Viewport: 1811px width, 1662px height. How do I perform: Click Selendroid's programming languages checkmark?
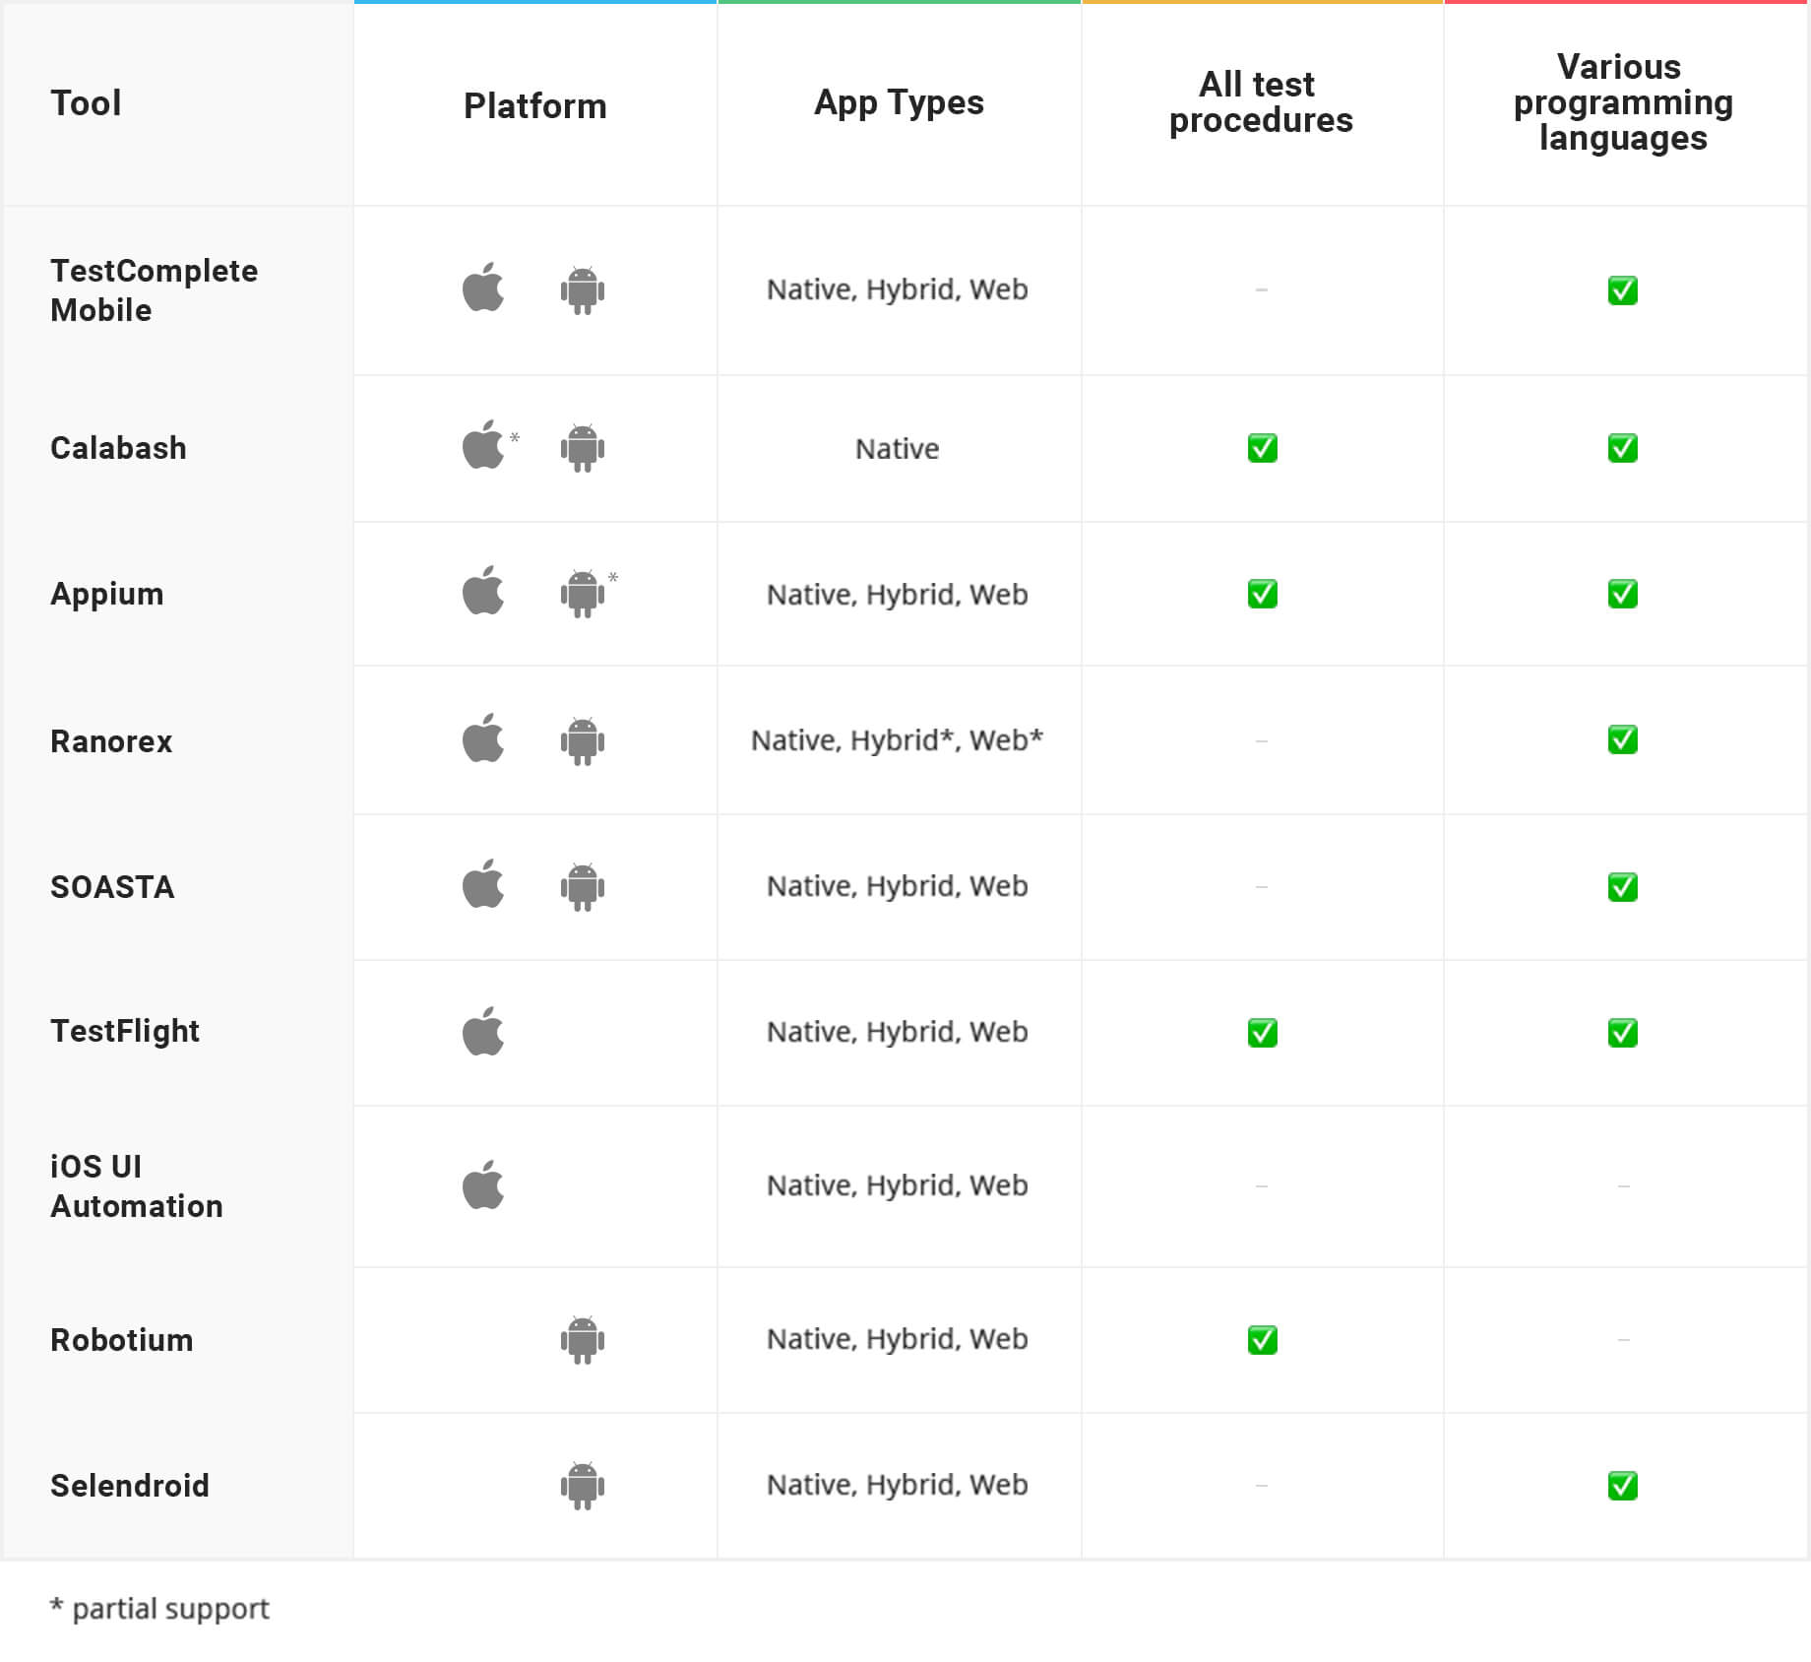[x=1622, y=1485]
